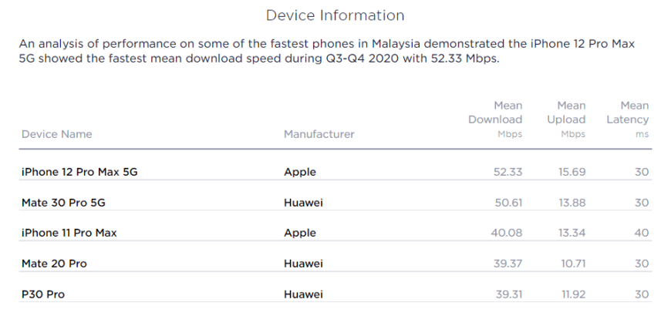Screen dimensions: 671x326
Task: Click the Device Name column header
Action: (56, 134)
